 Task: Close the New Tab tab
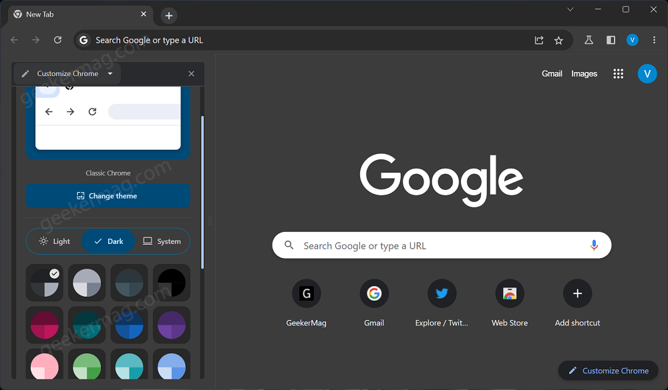point(144,14)
